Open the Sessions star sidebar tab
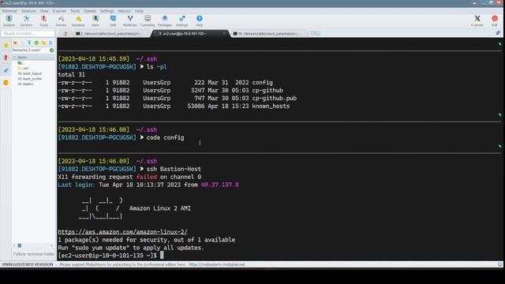Screen dimensions: 505x284 (6, 46)
